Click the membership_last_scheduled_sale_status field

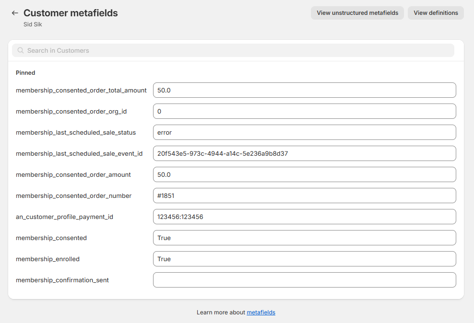click(304, 132)
